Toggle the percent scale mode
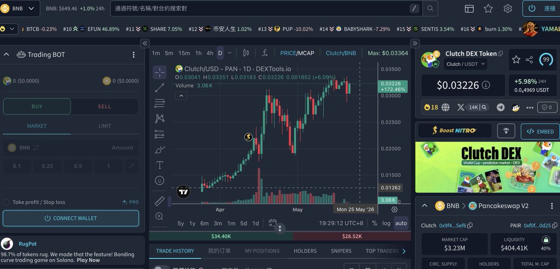The width and height of the screenshot is (560, 269). pos(374,223)
